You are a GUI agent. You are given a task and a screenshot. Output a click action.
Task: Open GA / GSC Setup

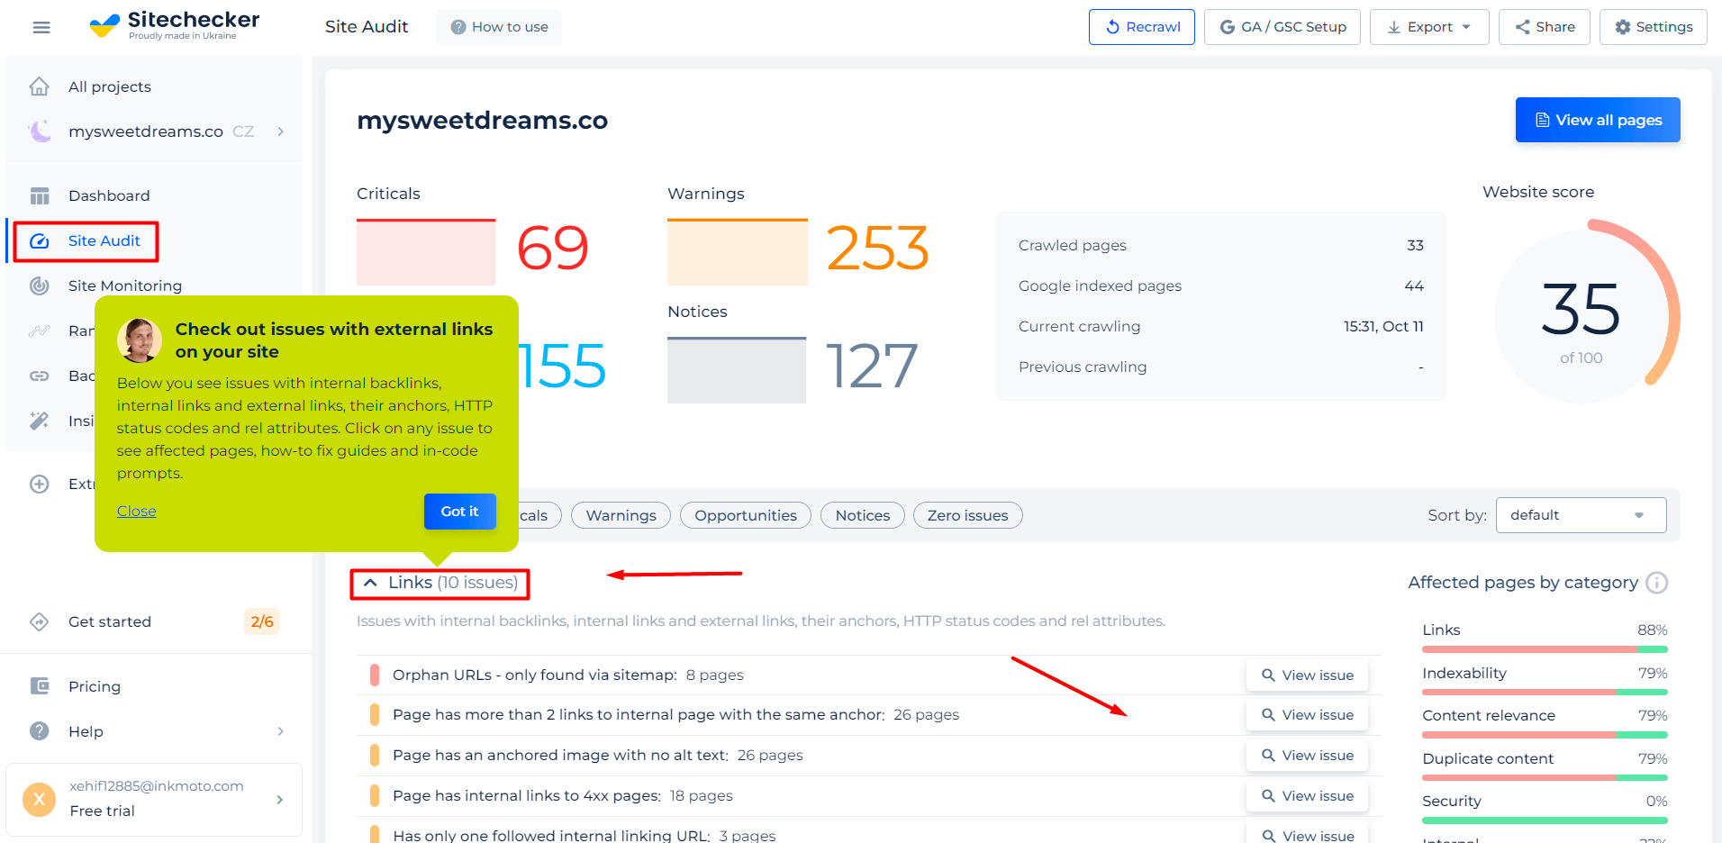pos(1282,27)
